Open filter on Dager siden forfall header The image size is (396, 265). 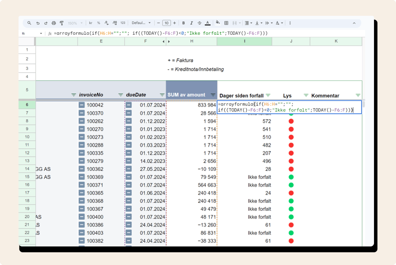(268, 96)
